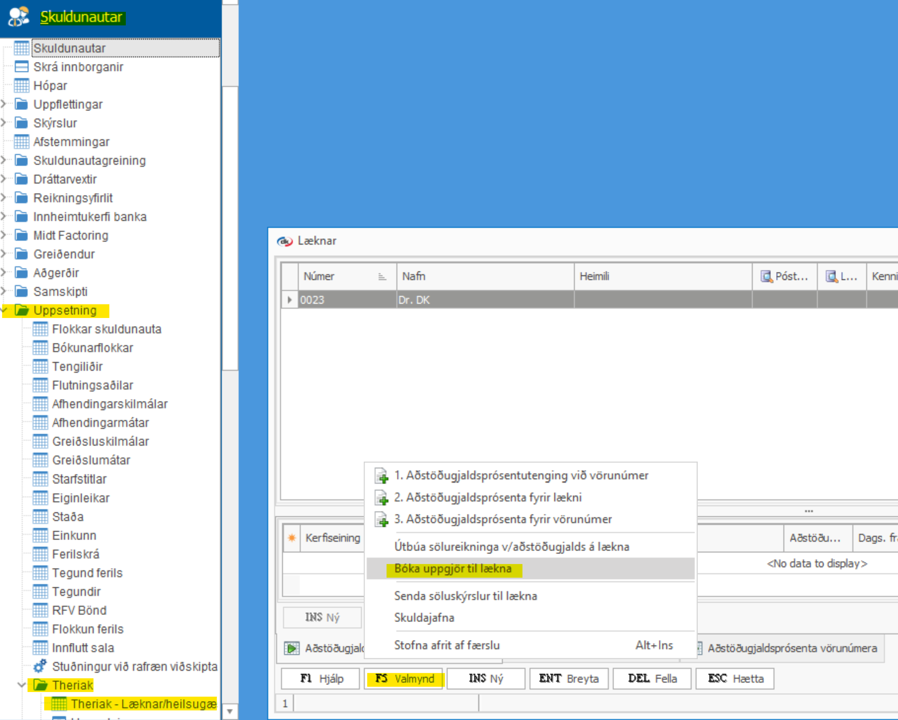This screenshot has height=720, width=898.
Task: Click magnifier icon in Póst column header
Action: [x=766, y=276]
